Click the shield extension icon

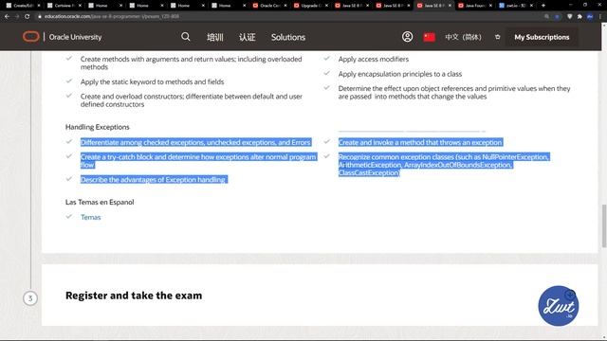[x=569, y=17]
